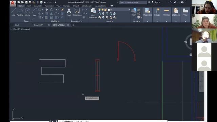Switch to the Parametric ribbon tab
Screen dimensions: 217x122
[x=49, y=6]
